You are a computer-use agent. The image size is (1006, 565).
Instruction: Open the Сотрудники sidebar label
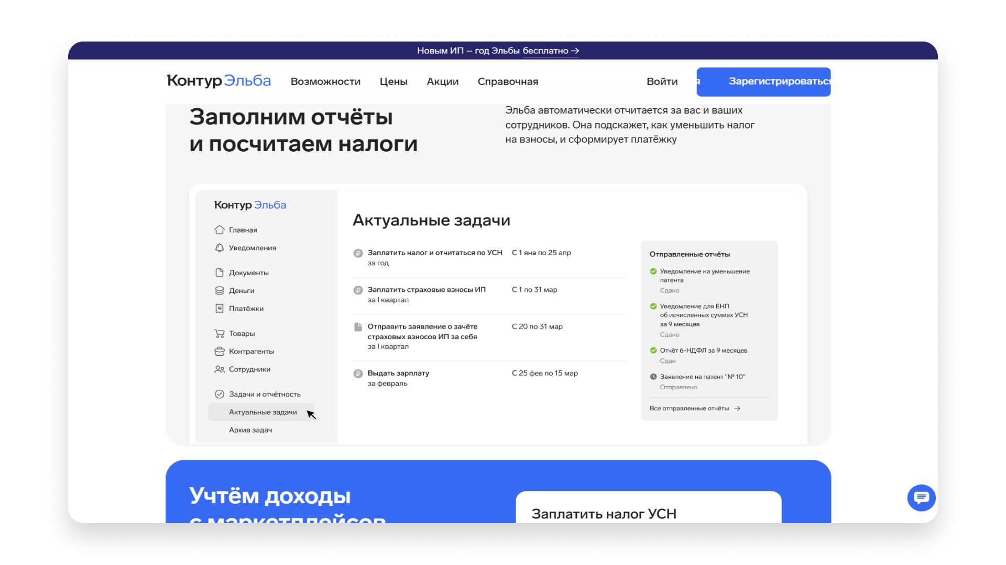coord(249,369)
